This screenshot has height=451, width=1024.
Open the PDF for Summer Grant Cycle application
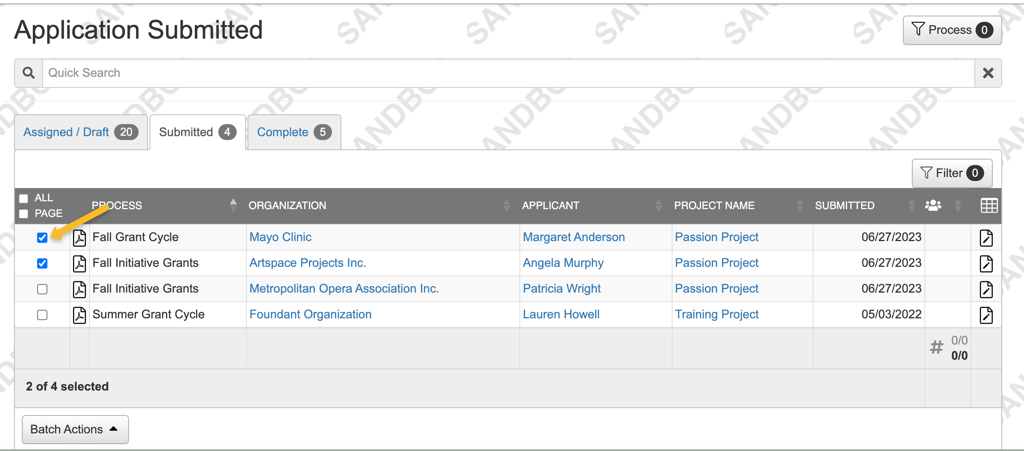(x=80, y=314)
